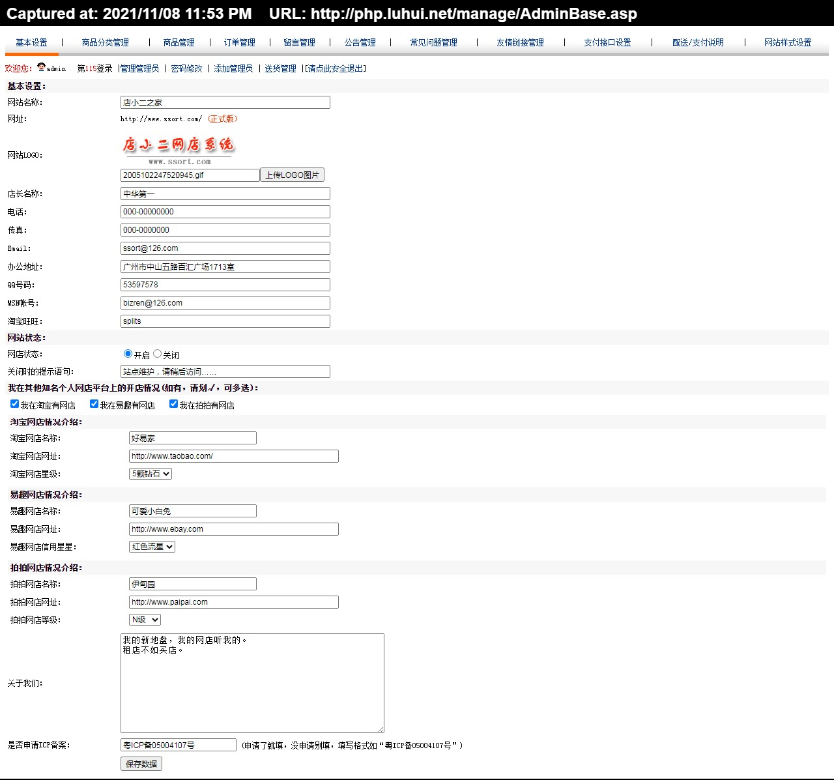Open 留言管理 from the navigation bar
The height and width of the screenshot is (780, 834).
[x=300, y=42]
